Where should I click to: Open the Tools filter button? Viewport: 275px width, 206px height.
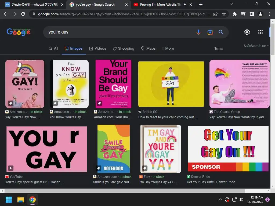point(219,49)
